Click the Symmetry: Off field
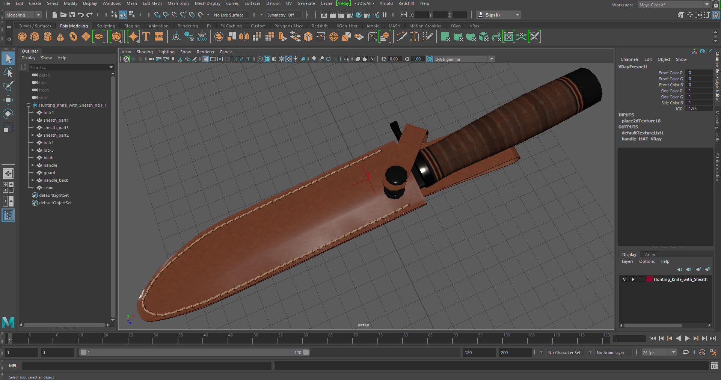721x380 pixels. (284, 15)
